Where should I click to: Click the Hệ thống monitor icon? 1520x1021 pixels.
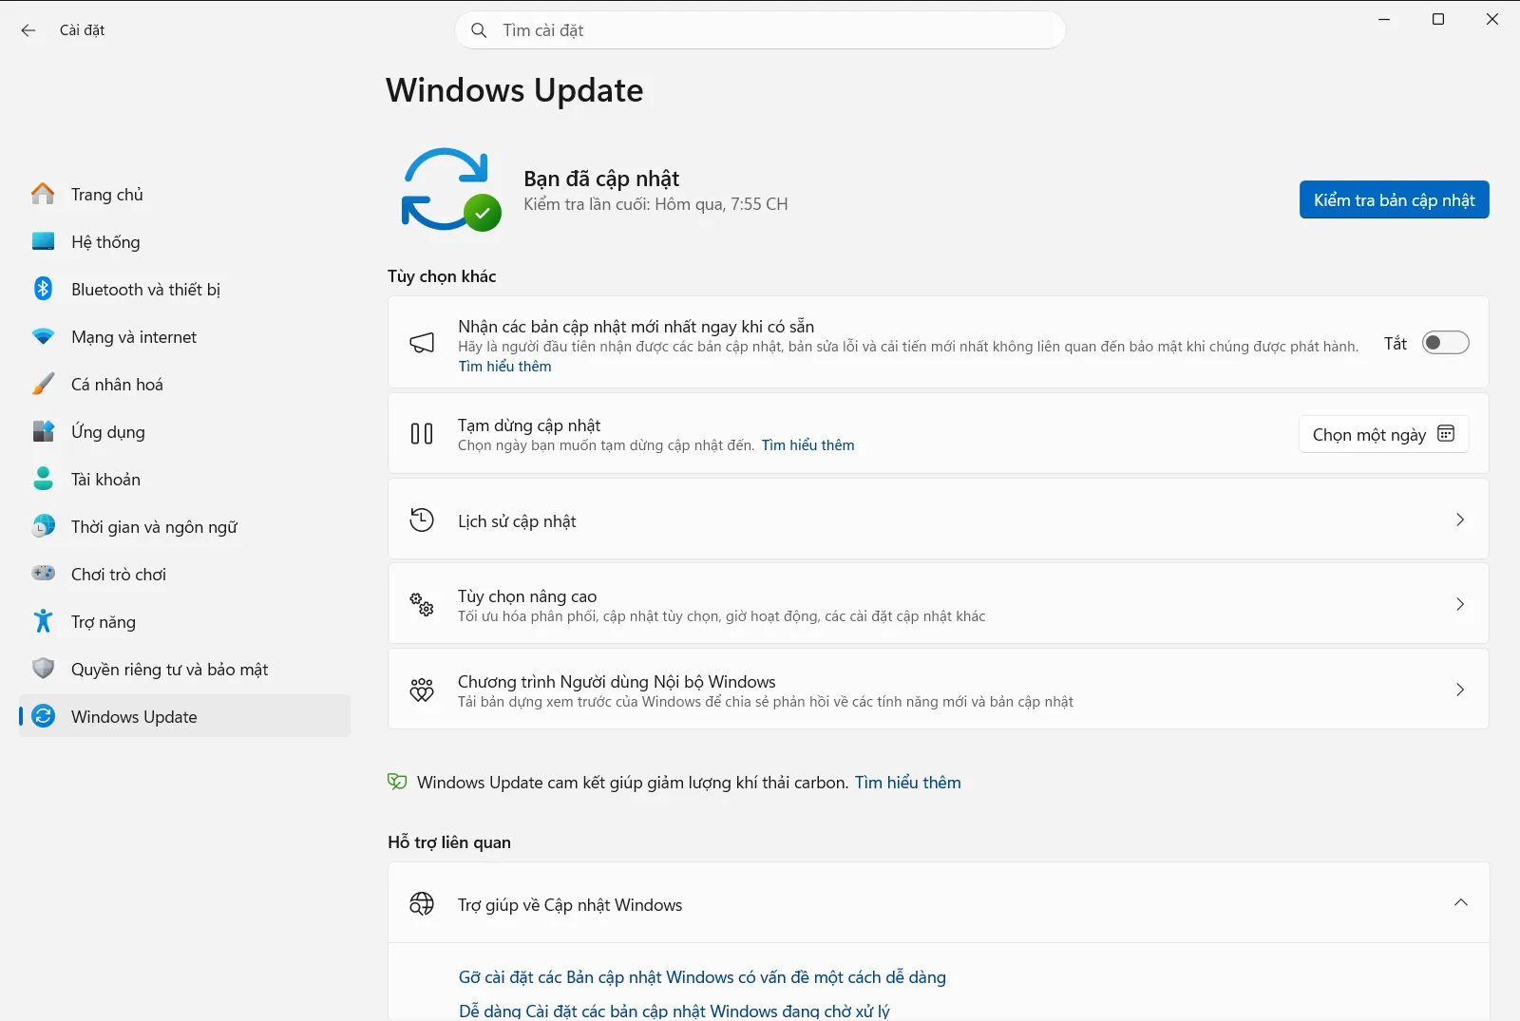pos(43,241)
